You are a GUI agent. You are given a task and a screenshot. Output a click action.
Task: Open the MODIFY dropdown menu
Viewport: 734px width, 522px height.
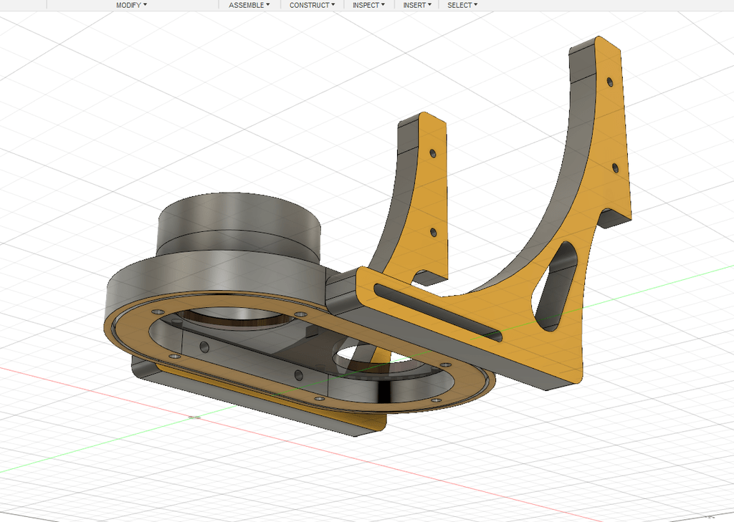pyautogui.click(x=132, y=5)
